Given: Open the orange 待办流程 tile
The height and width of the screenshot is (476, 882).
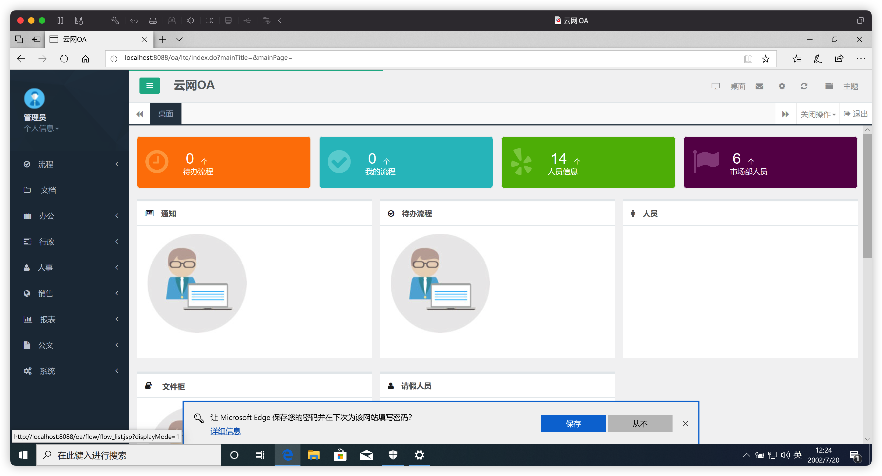Looking at the screenshot, I should coord(223,162).
